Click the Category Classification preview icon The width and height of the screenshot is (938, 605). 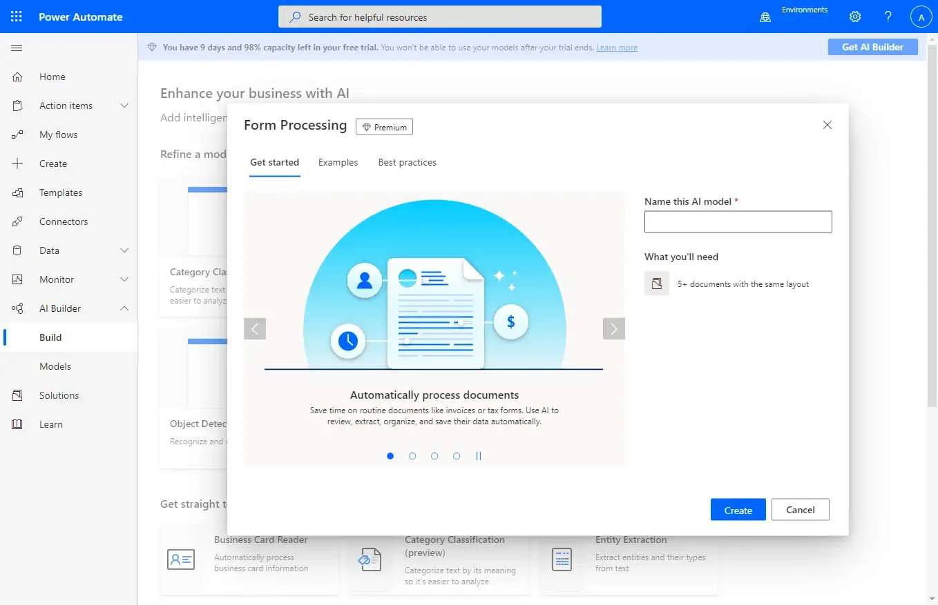click(x=369, y=559)
